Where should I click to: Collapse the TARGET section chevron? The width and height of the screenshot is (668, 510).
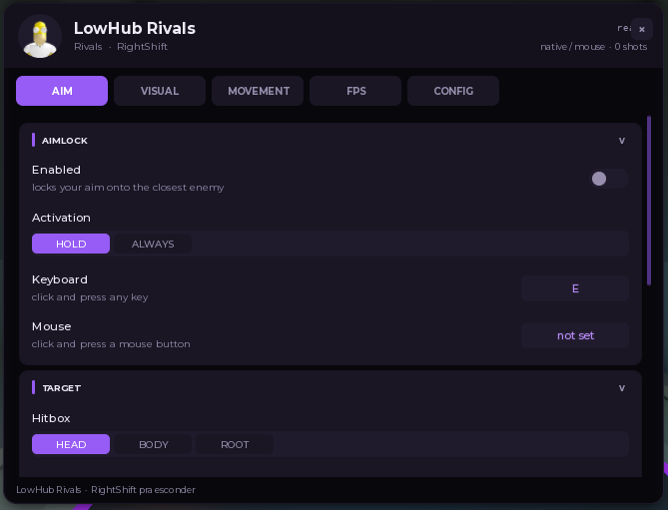621,388
